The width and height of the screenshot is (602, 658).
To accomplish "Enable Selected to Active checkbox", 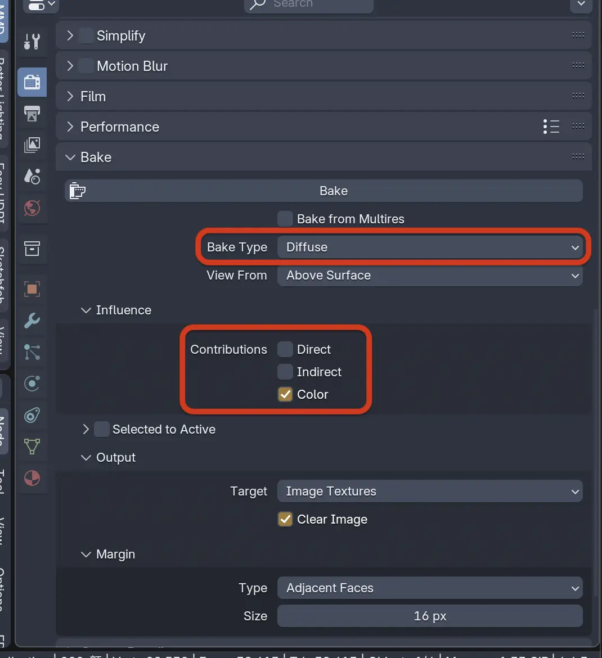I will pos(102,429).
